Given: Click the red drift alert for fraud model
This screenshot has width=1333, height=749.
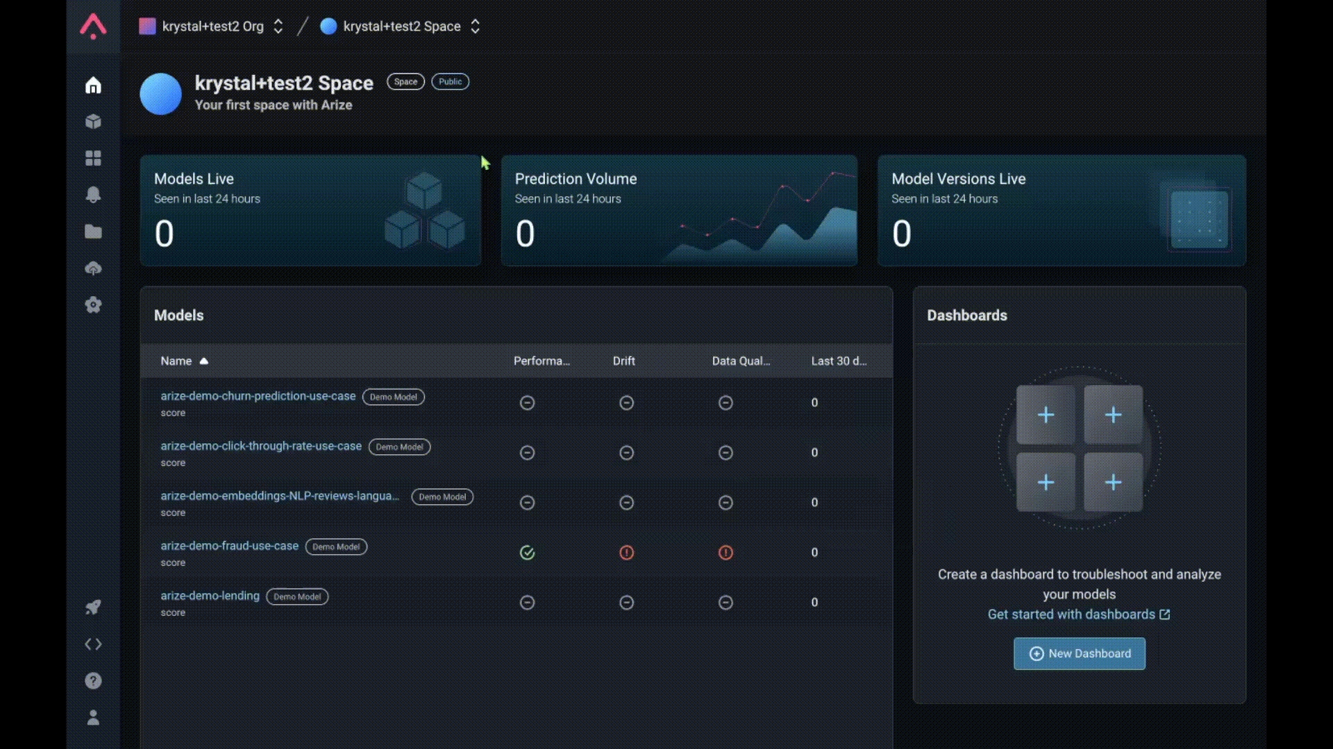Looking at the screenshot, I should click(626, 553).
